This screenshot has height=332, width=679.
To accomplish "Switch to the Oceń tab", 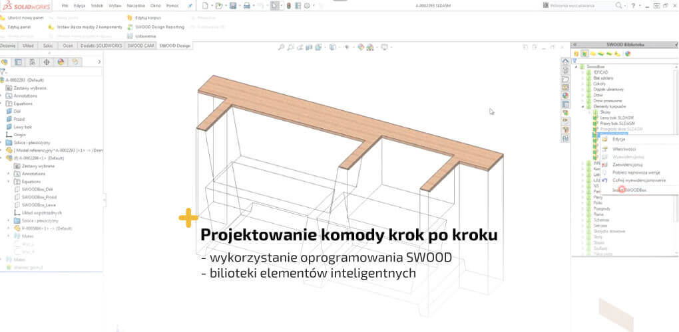I will pyautogui.click(x=68, y=46).
